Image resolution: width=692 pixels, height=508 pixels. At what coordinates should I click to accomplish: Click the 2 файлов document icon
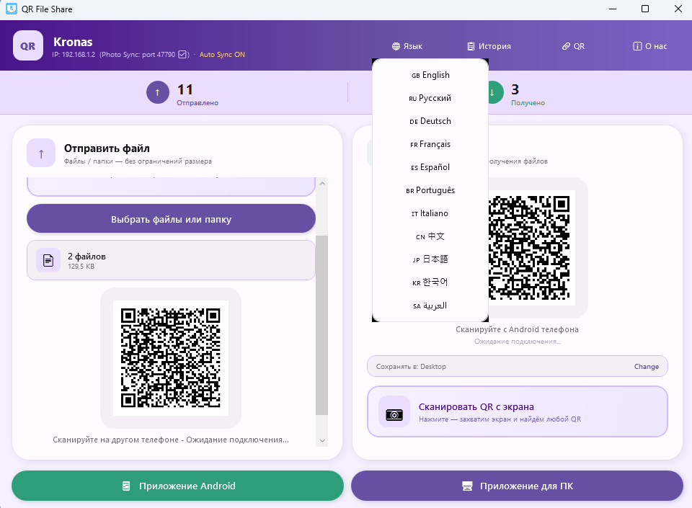(x=48, y=260)
